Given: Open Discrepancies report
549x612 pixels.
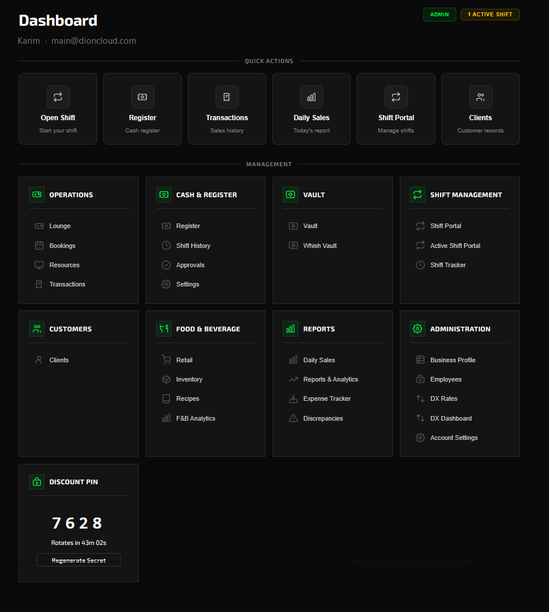Looking at the screenshot, I should pyautogui.click(x=323, y=418).
